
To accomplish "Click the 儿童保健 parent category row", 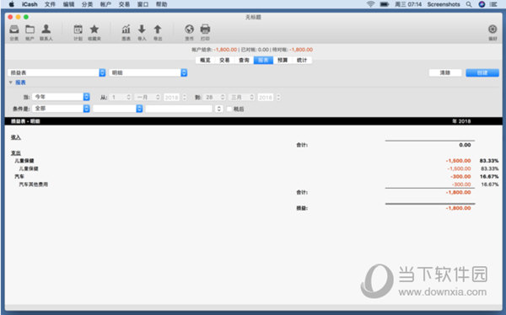I will pyautogui.click(x=24, y=161).
